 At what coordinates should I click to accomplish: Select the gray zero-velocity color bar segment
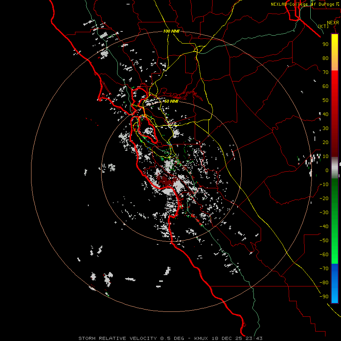(335, 167)
